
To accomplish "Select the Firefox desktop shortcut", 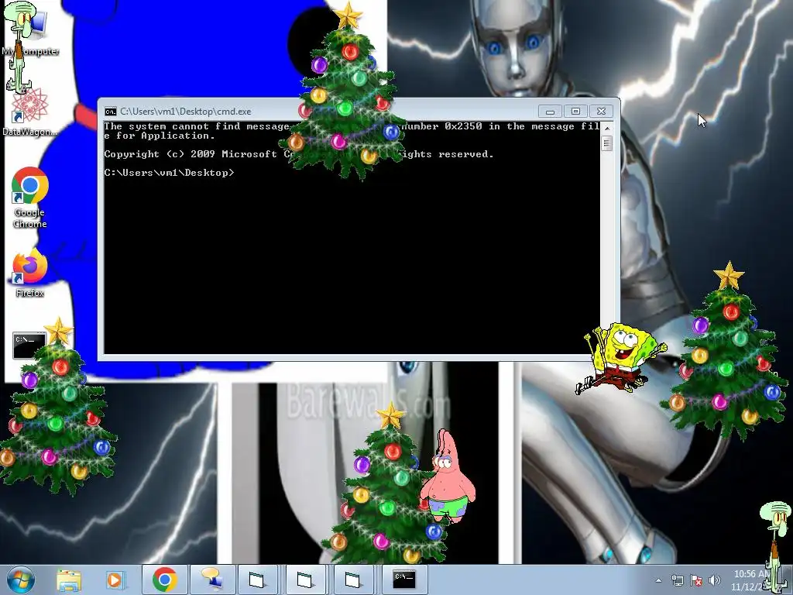I will 30,273.
